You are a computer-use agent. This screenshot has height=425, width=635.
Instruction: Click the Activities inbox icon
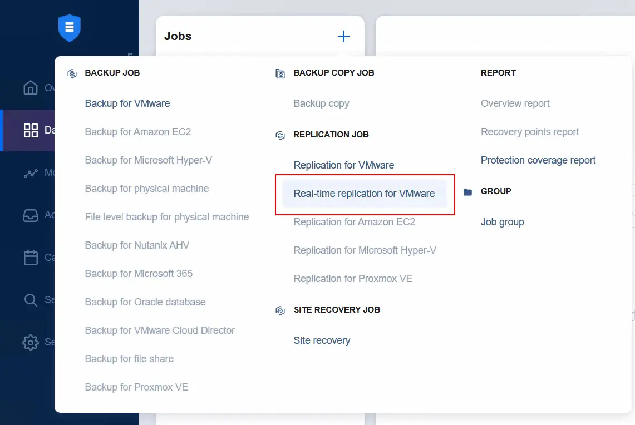(x=30, y=215)
